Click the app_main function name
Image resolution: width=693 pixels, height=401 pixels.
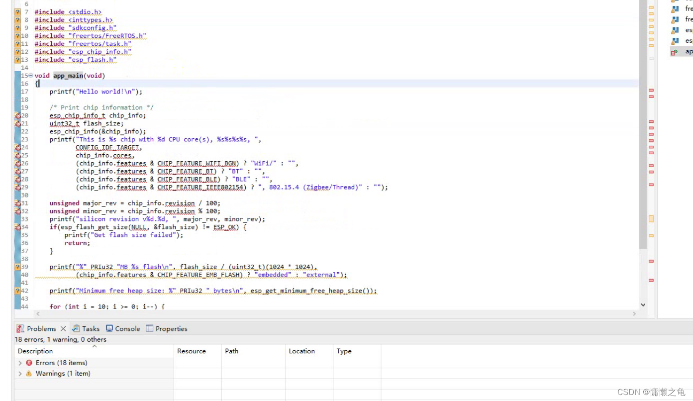pos(68,76)
